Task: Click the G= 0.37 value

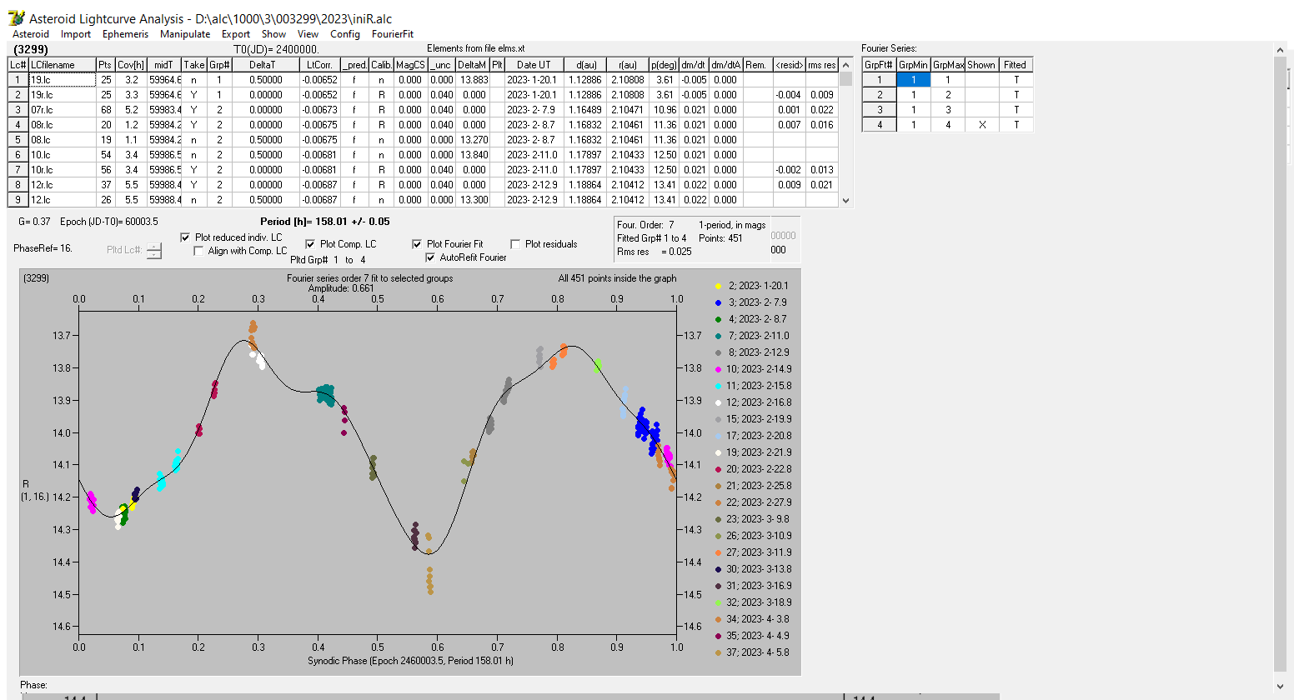Action: point(34,222)
